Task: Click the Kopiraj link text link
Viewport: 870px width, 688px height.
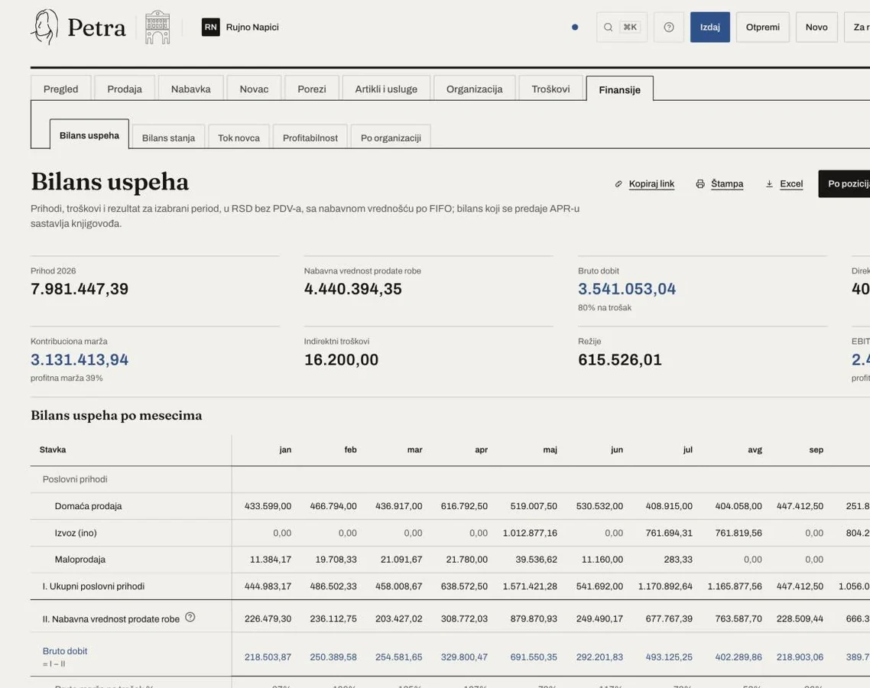Action: pyautogui.click(x=651, y=184)
